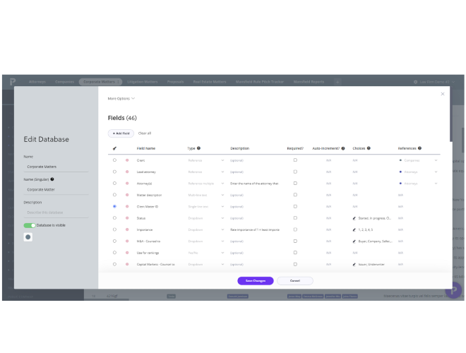
Task: Click the remove icon for Importance field
Action: [127, 229]
